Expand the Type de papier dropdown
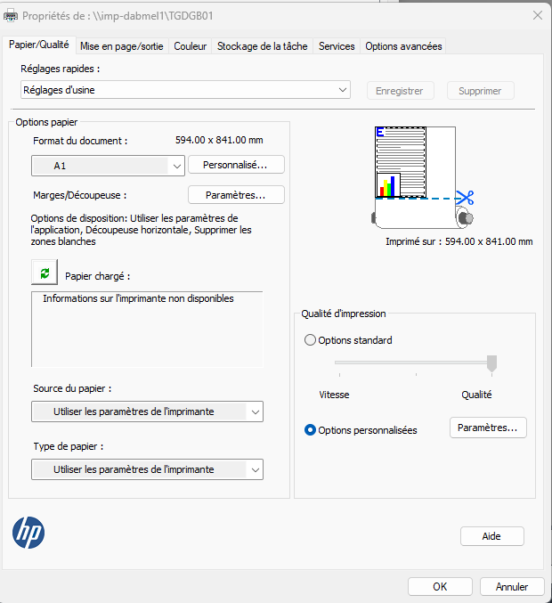Screen dimensions: 552x603 click(147, 469)
